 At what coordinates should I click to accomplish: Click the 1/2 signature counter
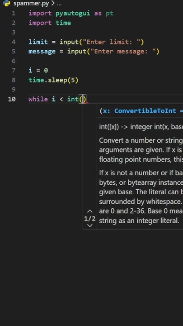click(89, 219)
